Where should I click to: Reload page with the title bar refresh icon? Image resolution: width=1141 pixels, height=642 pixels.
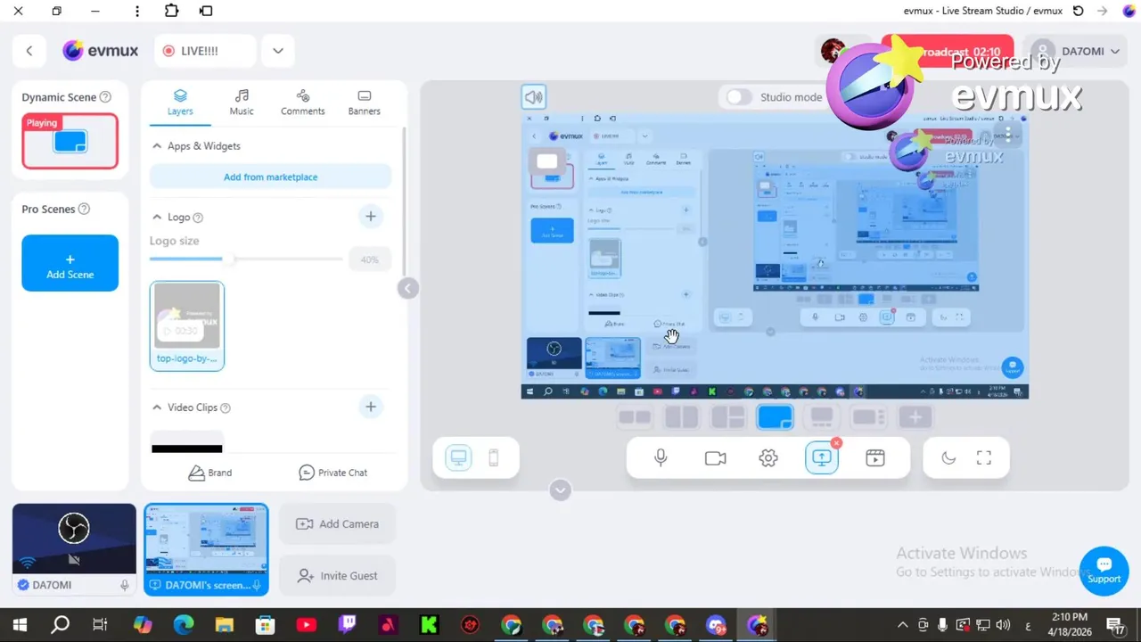[x=1078, y=11]
